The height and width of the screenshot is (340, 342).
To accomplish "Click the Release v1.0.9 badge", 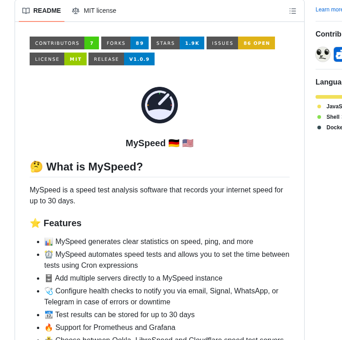I will click(x=121, y=59).
